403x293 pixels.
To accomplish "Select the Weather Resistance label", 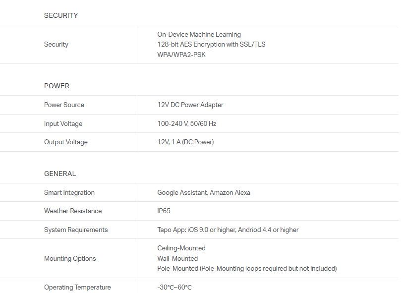I will (73, 211).
